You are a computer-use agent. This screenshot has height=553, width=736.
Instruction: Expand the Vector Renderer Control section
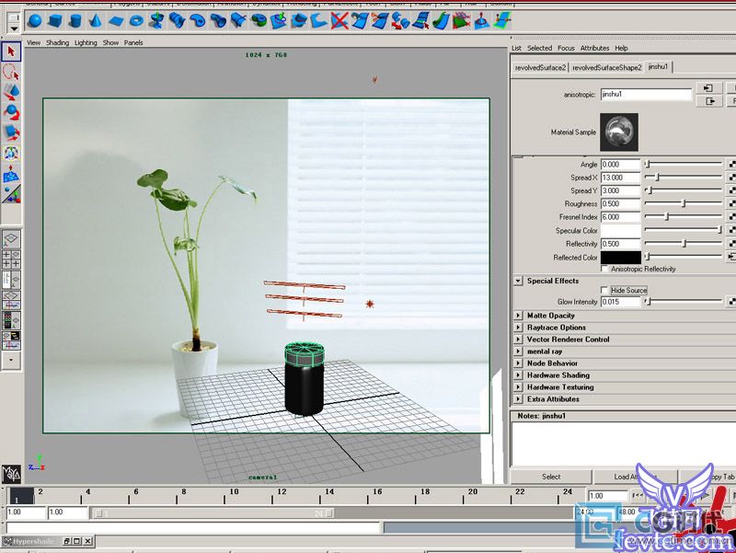click(x=518, y=339)
